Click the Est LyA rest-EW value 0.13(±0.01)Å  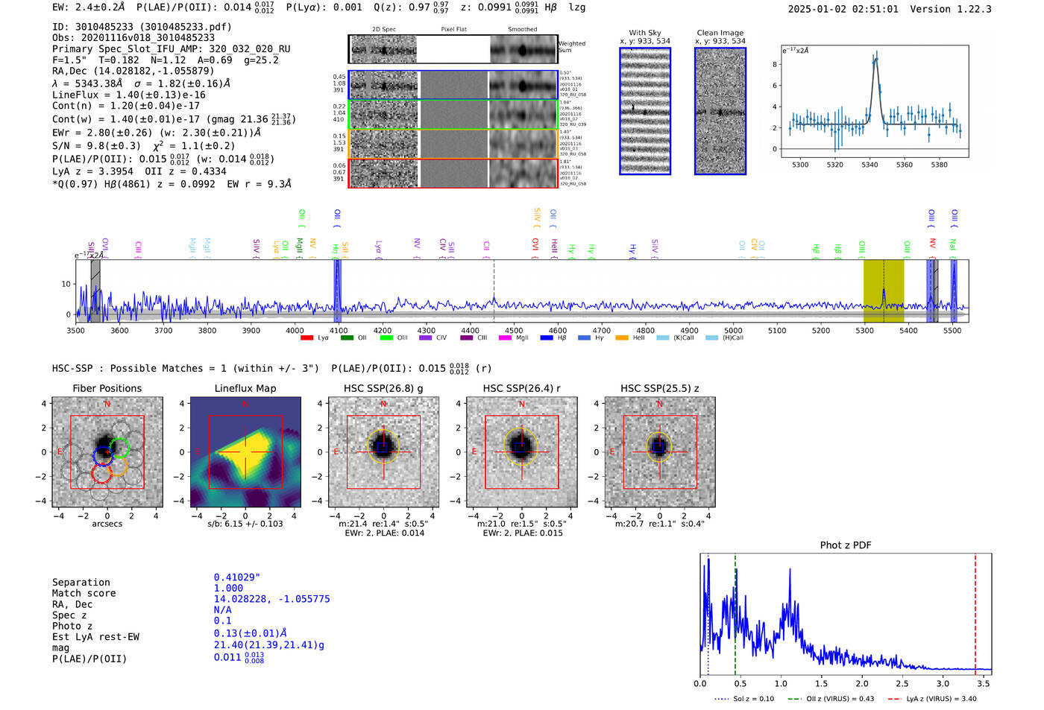pos(251,633)
